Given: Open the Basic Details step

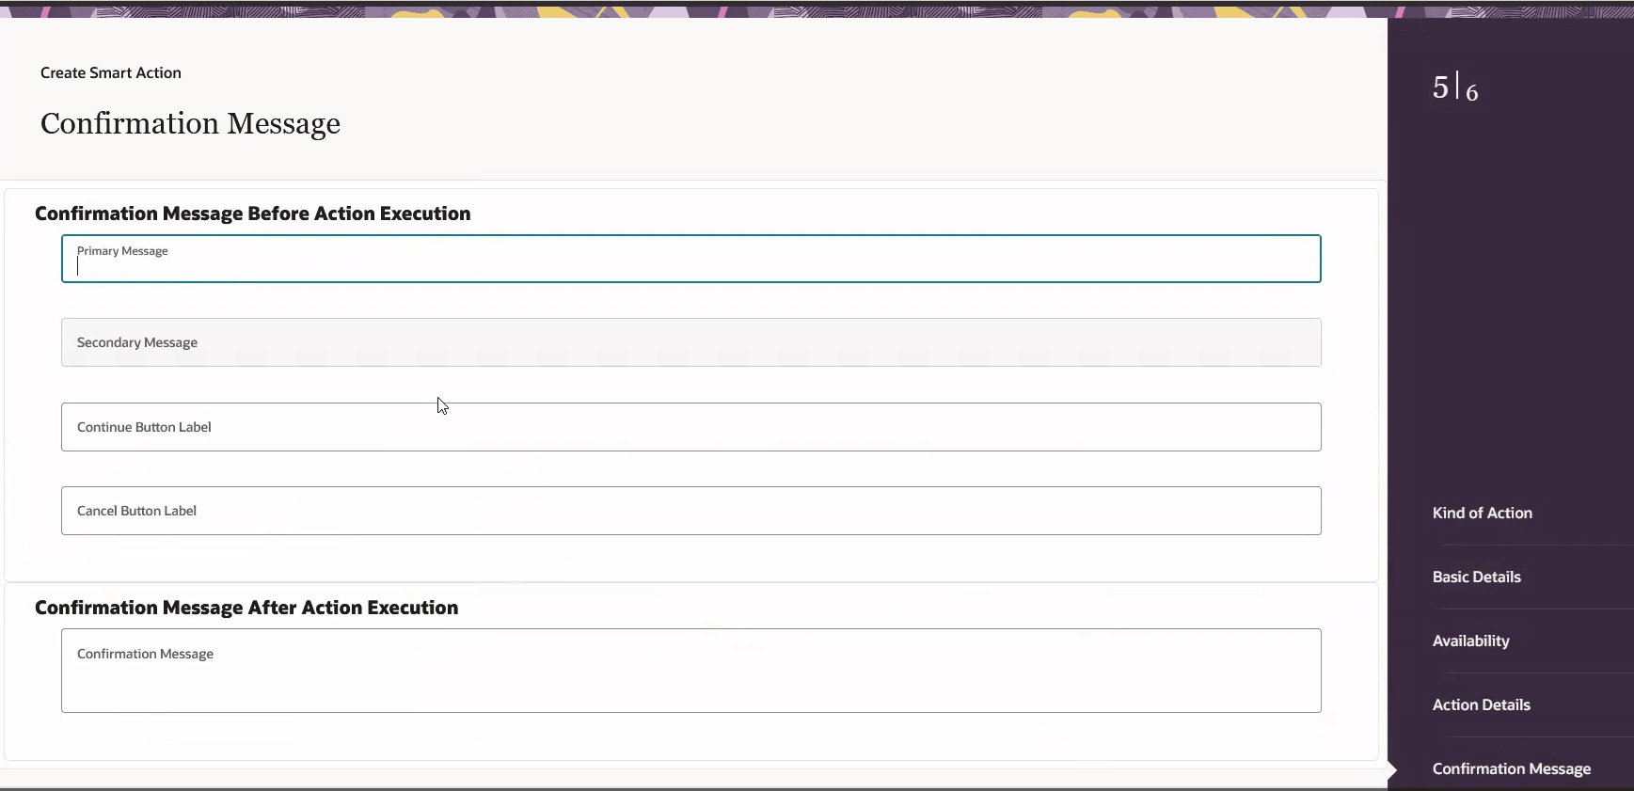Looking at the screenshot, I should click(1476, 577).
